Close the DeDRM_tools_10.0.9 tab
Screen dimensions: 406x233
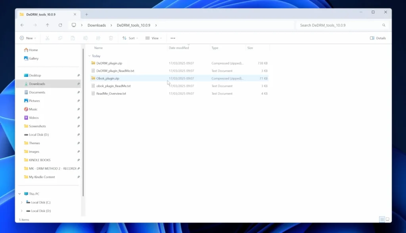point(75,15)
